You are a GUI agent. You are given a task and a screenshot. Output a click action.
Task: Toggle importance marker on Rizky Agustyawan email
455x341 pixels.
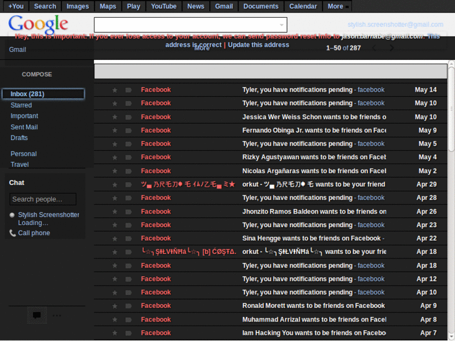129,158
